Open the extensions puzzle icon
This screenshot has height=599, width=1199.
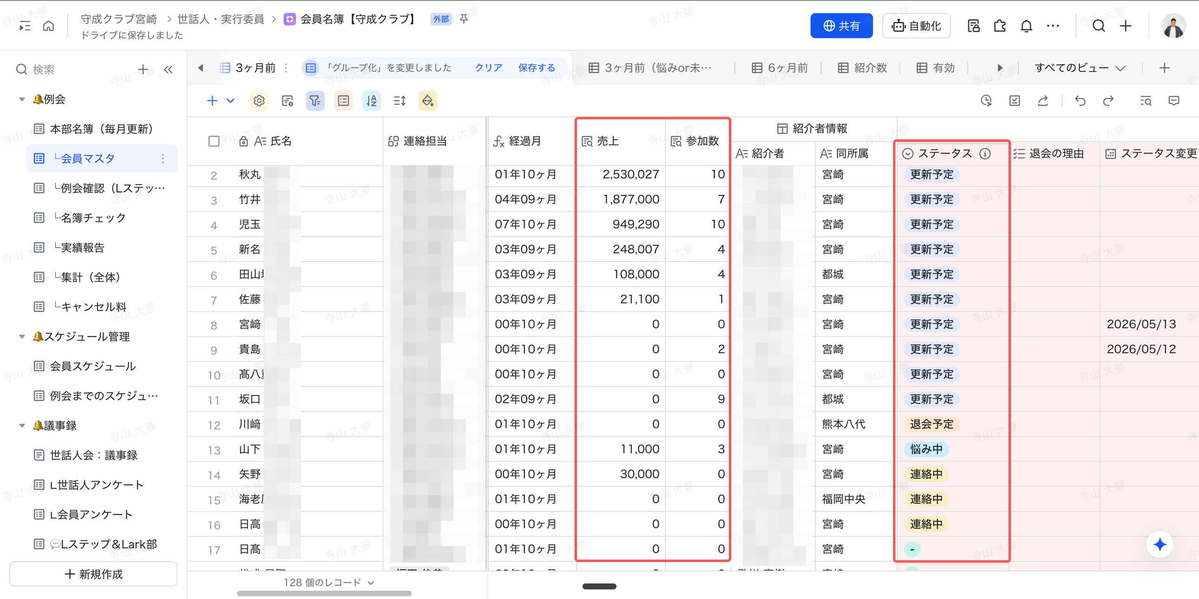point(1000,26)
